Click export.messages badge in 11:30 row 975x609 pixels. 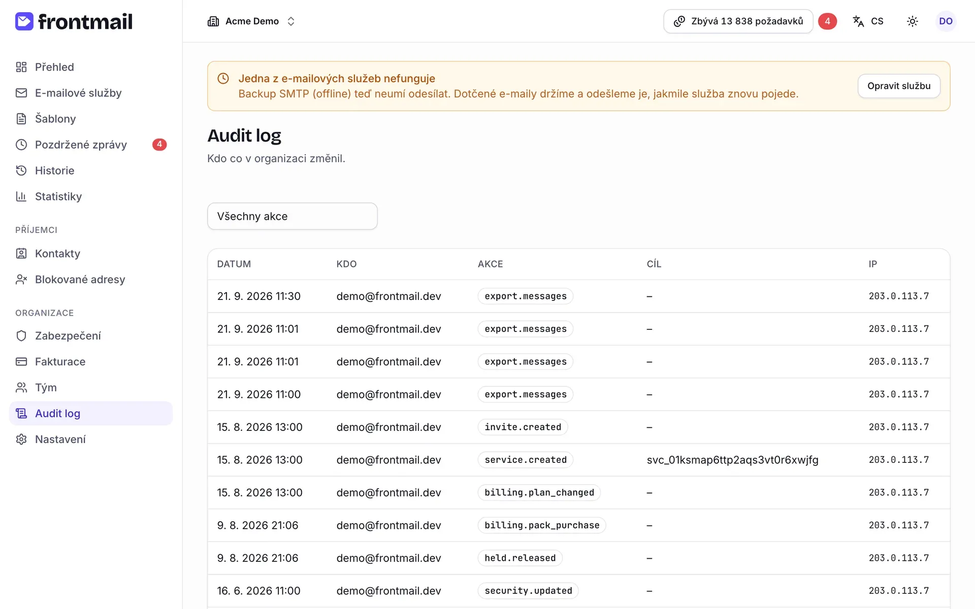point(526,296)
